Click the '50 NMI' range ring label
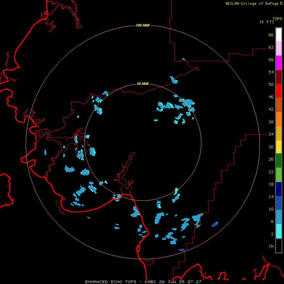Viewport: 284px width, 284px height. point(143,84)
